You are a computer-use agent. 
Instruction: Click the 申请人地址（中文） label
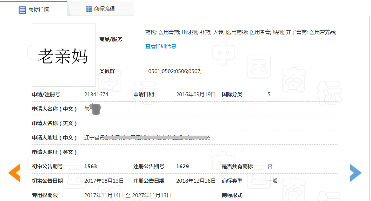click(x=54, y=138)
